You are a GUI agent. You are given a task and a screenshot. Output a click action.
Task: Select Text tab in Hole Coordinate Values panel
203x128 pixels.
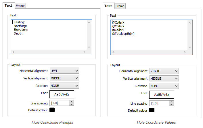coord(108,6)
